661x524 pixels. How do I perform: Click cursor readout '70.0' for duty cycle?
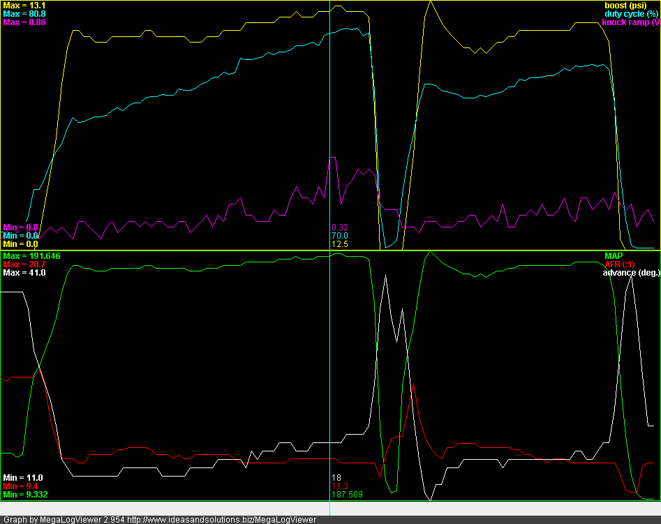pos(340,236)
